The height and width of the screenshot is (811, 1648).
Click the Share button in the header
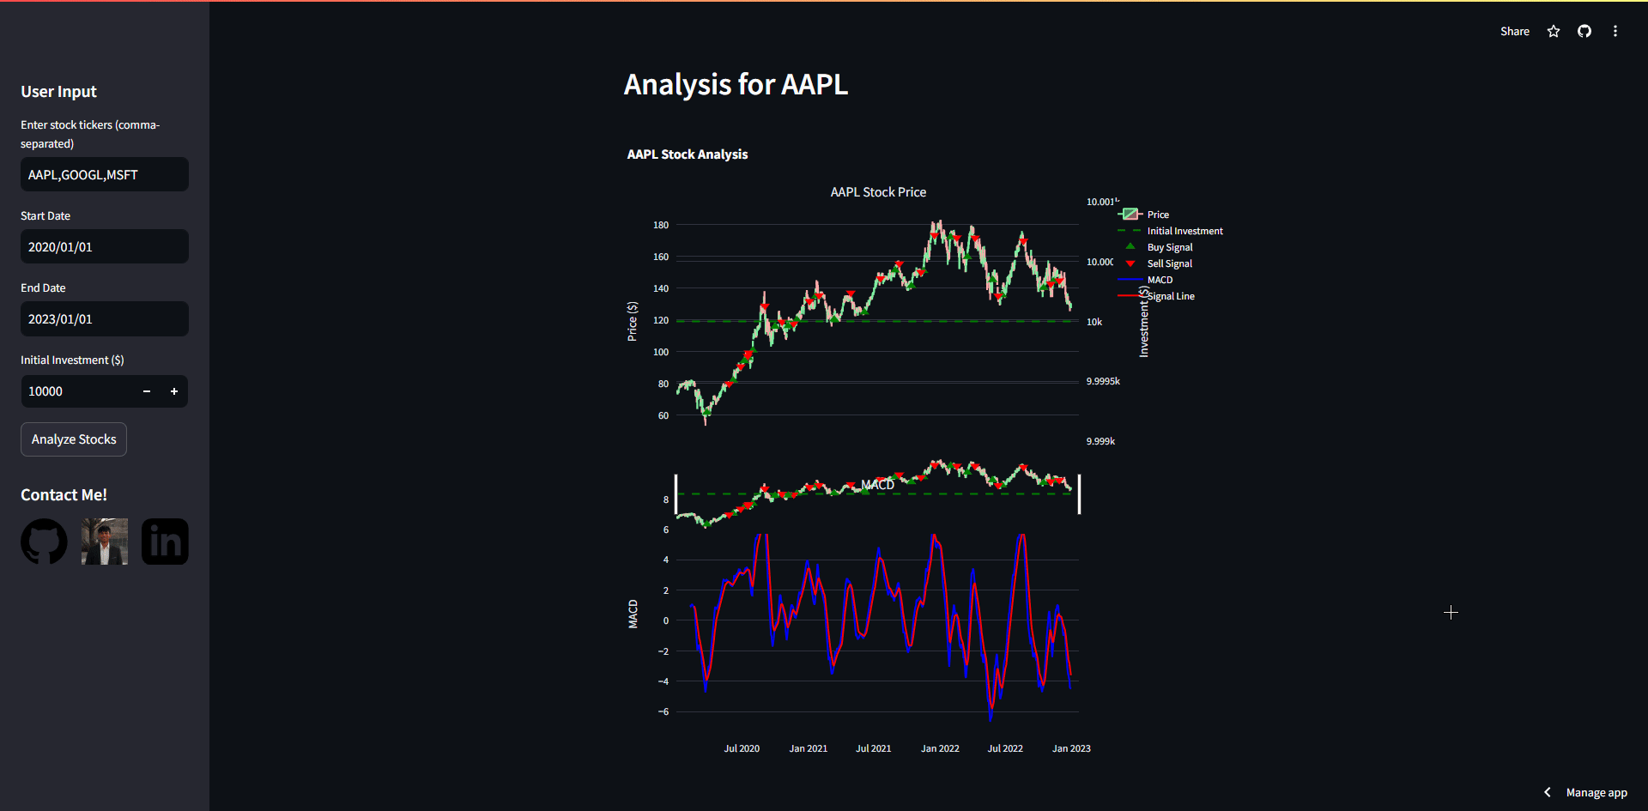[x=1515, y=31]
